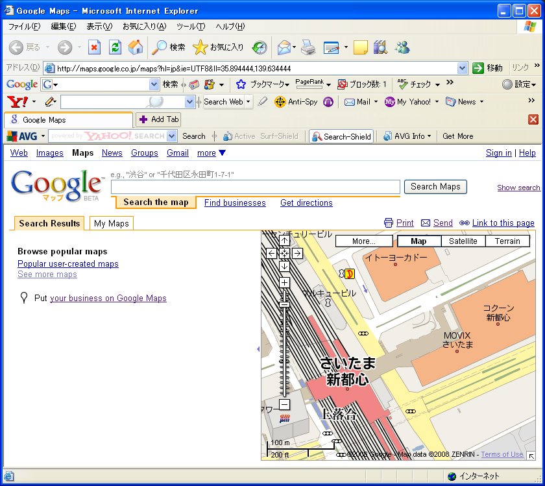545x486 pixels.
Task: Zoom in with the map plus button
Action: (284, 282)
